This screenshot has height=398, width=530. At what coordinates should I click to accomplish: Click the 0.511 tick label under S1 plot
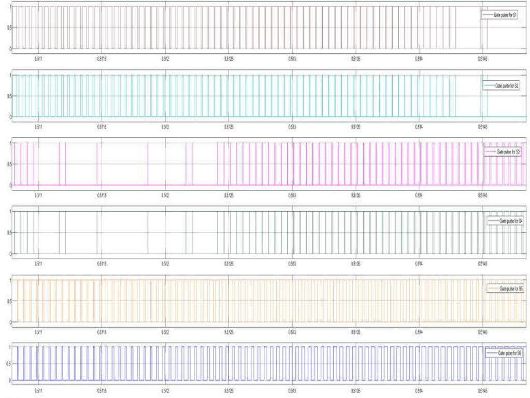click(x=38, y=58)
